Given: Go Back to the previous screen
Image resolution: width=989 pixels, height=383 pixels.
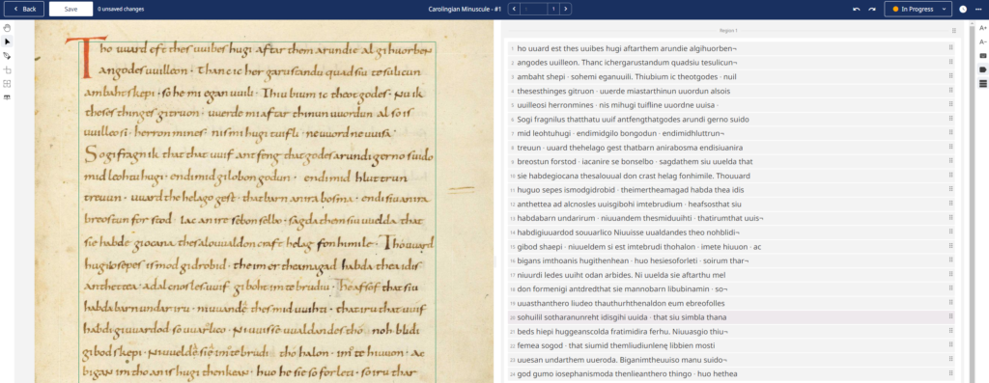Looking at the screenshot, I should pyautogui.click(x=24, y=9).
